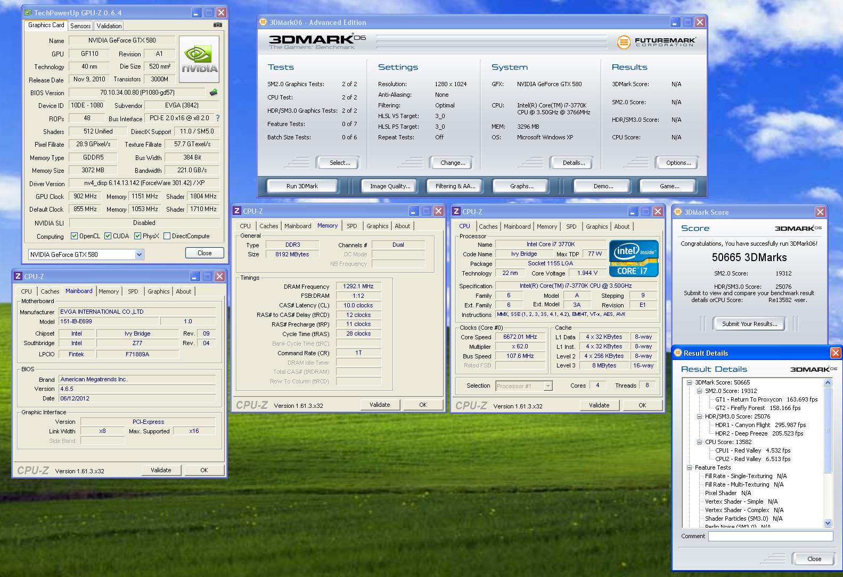The image size is (843, 577).
Task: Click the BIOS save chip icon
Action: 214,93
